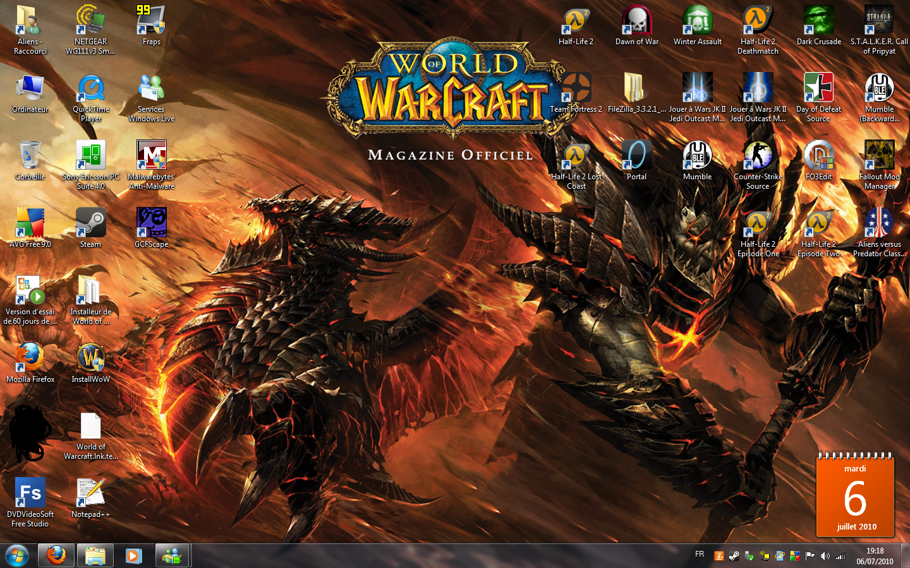Click the FR language indicator
Screen dimensions: 910x568
[x=700, y=554]
